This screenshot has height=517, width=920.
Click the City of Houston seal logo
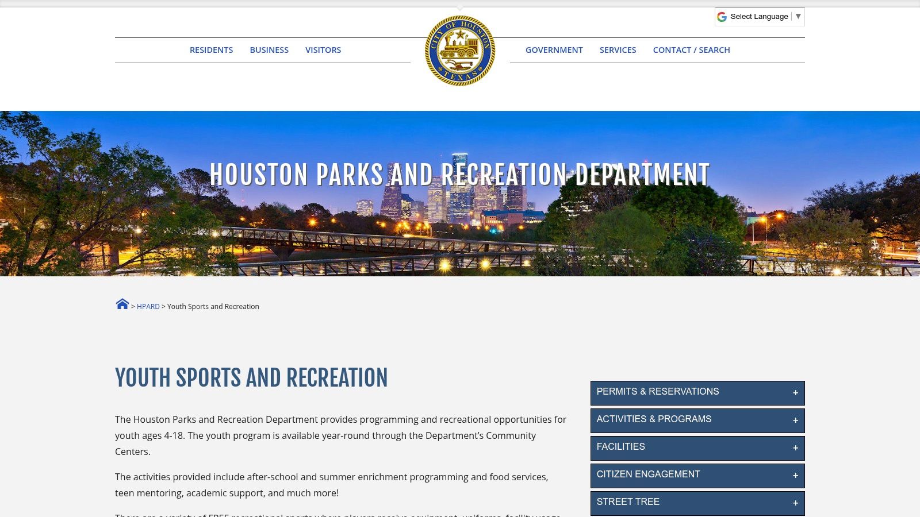pyautogui.click(x=460, y=49)
